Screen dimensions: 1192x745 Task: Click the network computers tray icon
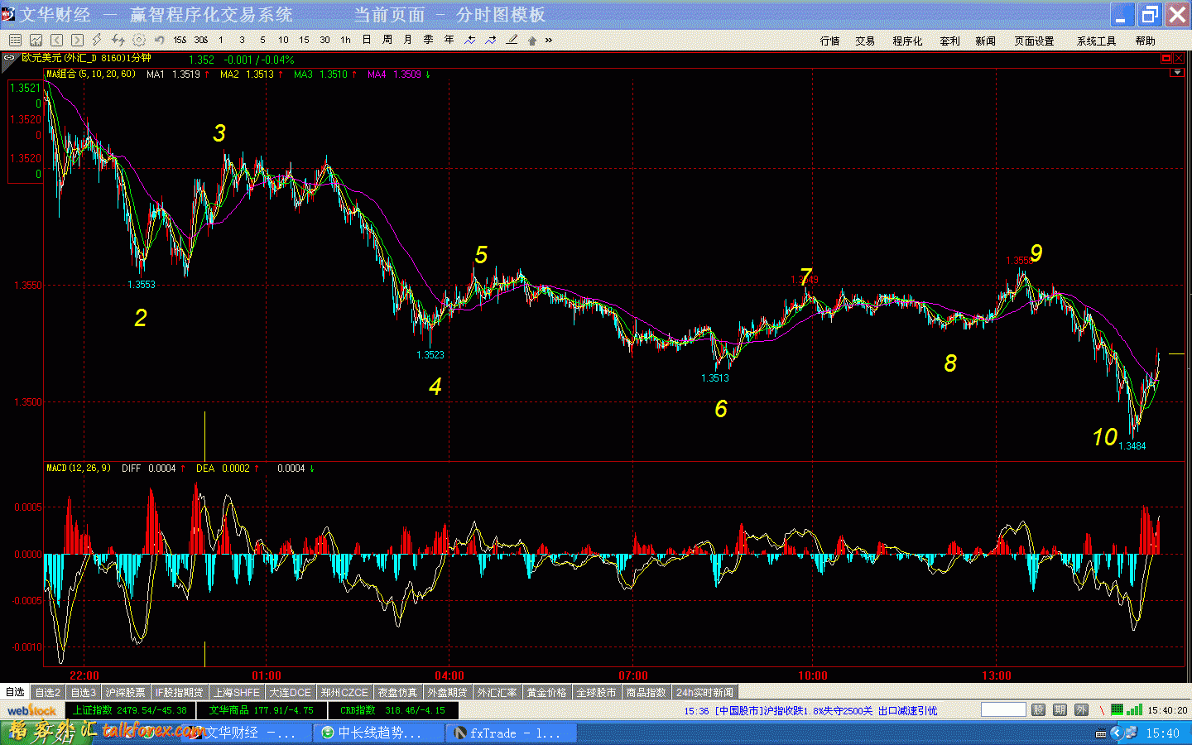tap(1130, 733)
